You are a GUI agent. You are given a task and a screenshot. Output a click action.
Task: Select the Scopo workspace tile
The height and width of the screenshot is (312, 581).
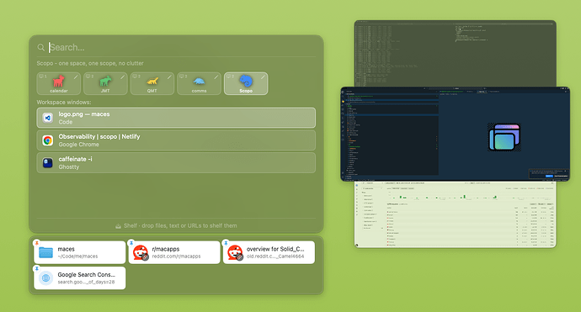pos(246,83)
